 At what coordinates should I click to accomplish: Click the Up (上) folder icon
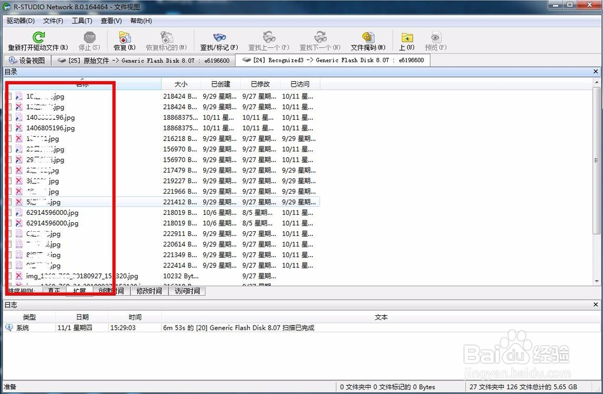tap(407, 38)
